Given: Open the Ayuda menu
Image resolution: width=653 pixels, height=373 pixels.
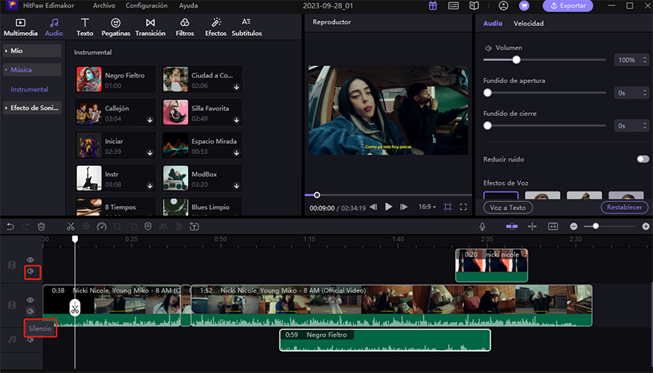Looking at the screenshot, I should coord(188,6).
